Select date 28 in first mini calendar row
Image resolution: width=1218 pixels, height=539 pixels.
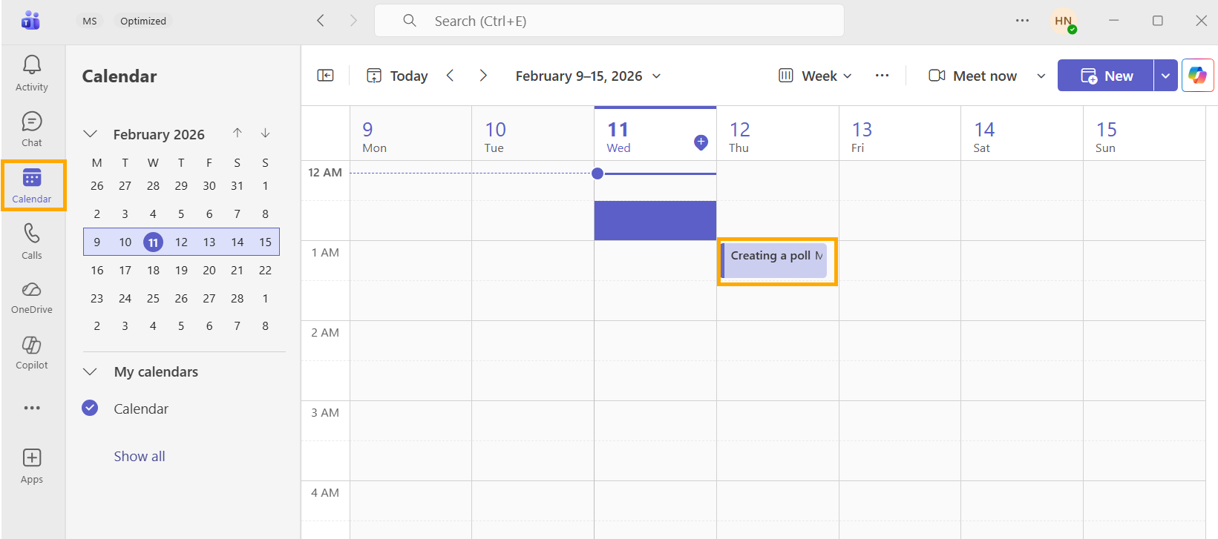pyautogui.click(x=153, y=185)
